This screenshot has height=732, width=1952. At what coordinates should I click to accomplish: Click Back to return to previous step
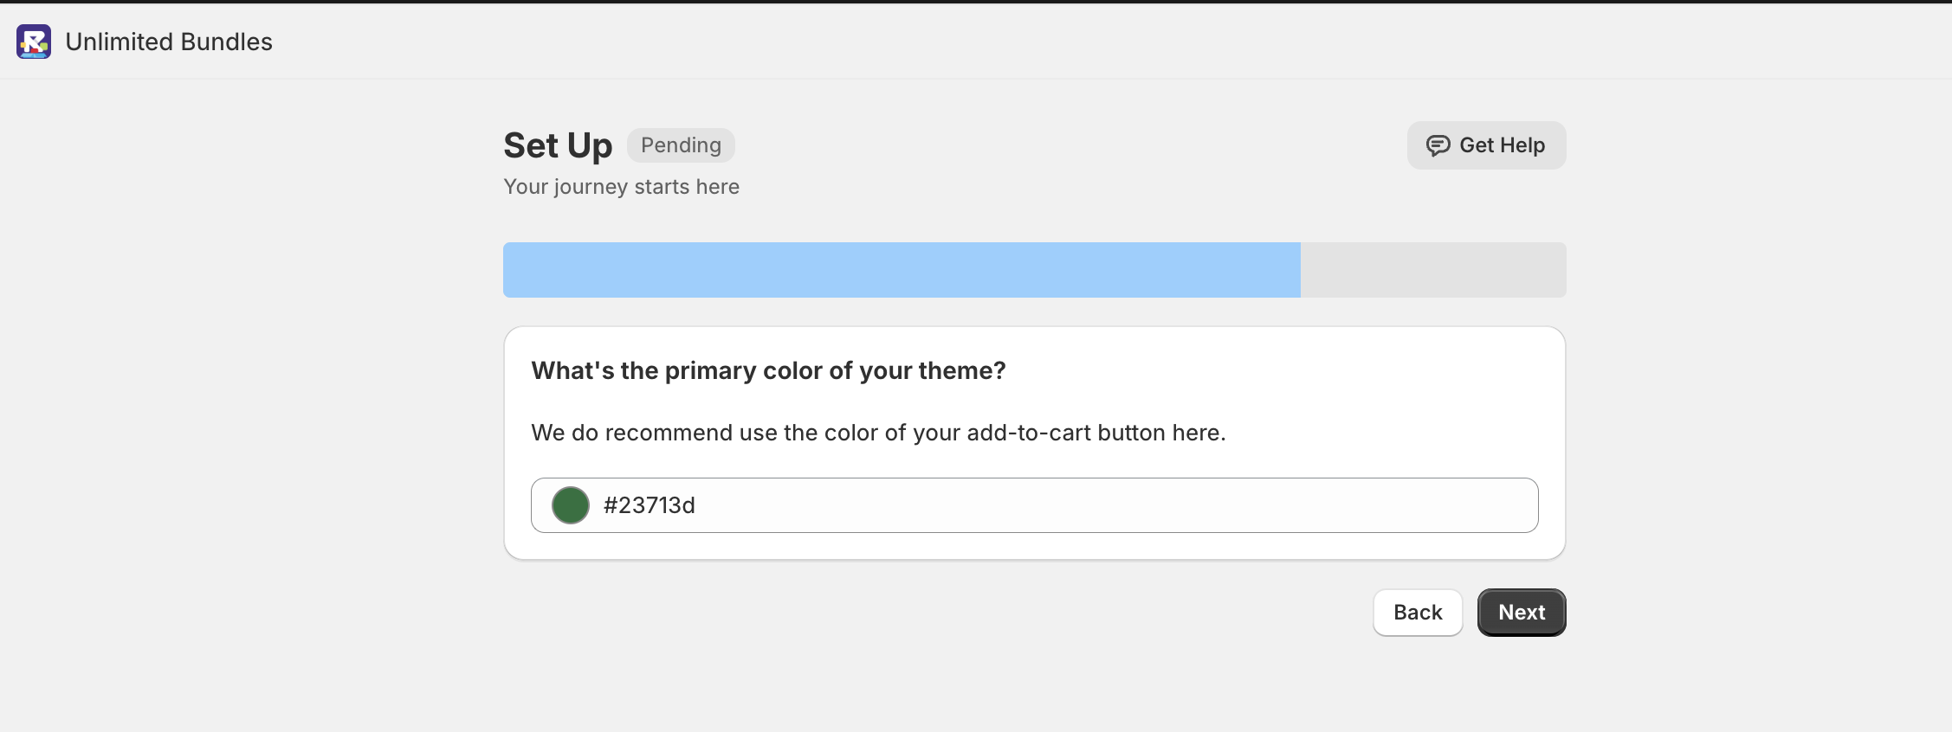[x=1418, y=612]
